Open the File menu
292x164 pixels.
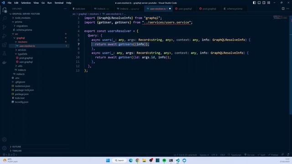[x=10, y=3]
